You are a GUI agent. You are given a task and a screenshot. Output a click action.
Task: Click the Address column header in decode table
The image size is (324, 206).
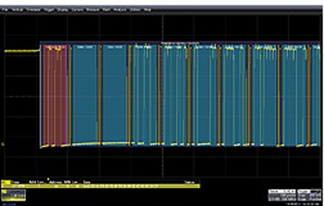56,182
